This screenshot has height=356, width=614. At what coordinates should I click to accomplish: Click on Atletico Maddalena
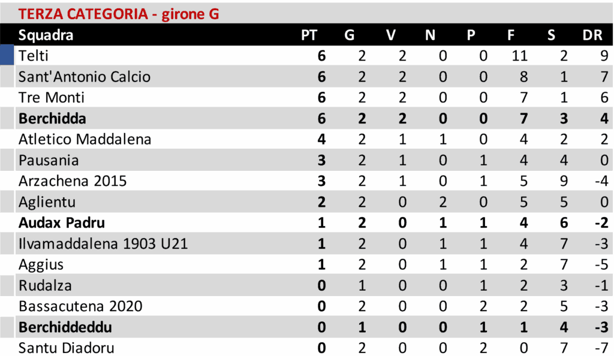pos(85,139)
